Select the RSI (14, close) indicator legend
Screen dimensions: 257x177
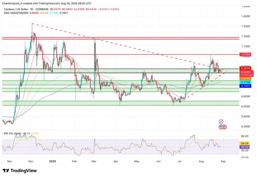[13, 133]
